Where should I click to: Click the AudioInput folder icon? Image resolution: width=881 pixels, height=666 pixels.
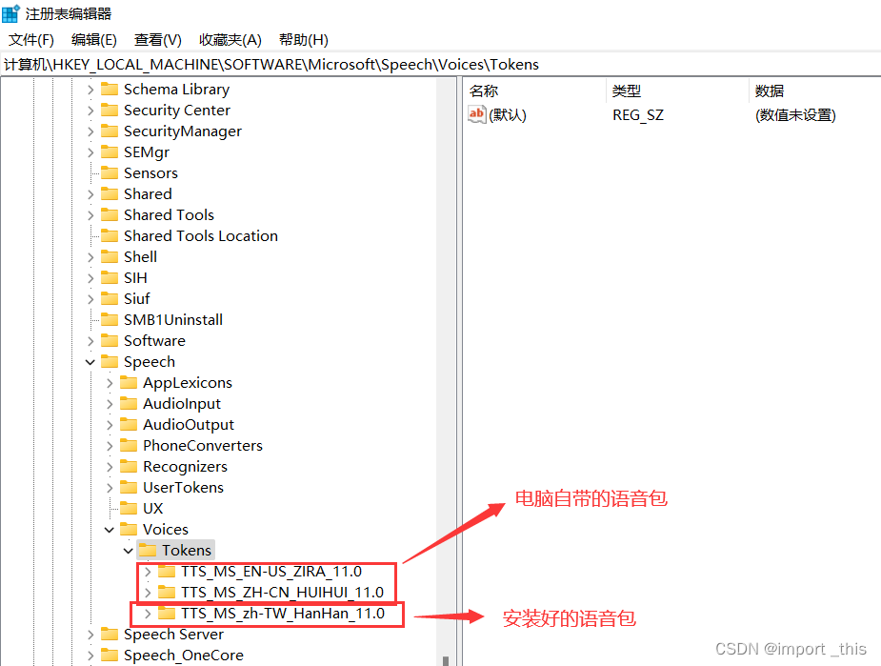(129, 404)
